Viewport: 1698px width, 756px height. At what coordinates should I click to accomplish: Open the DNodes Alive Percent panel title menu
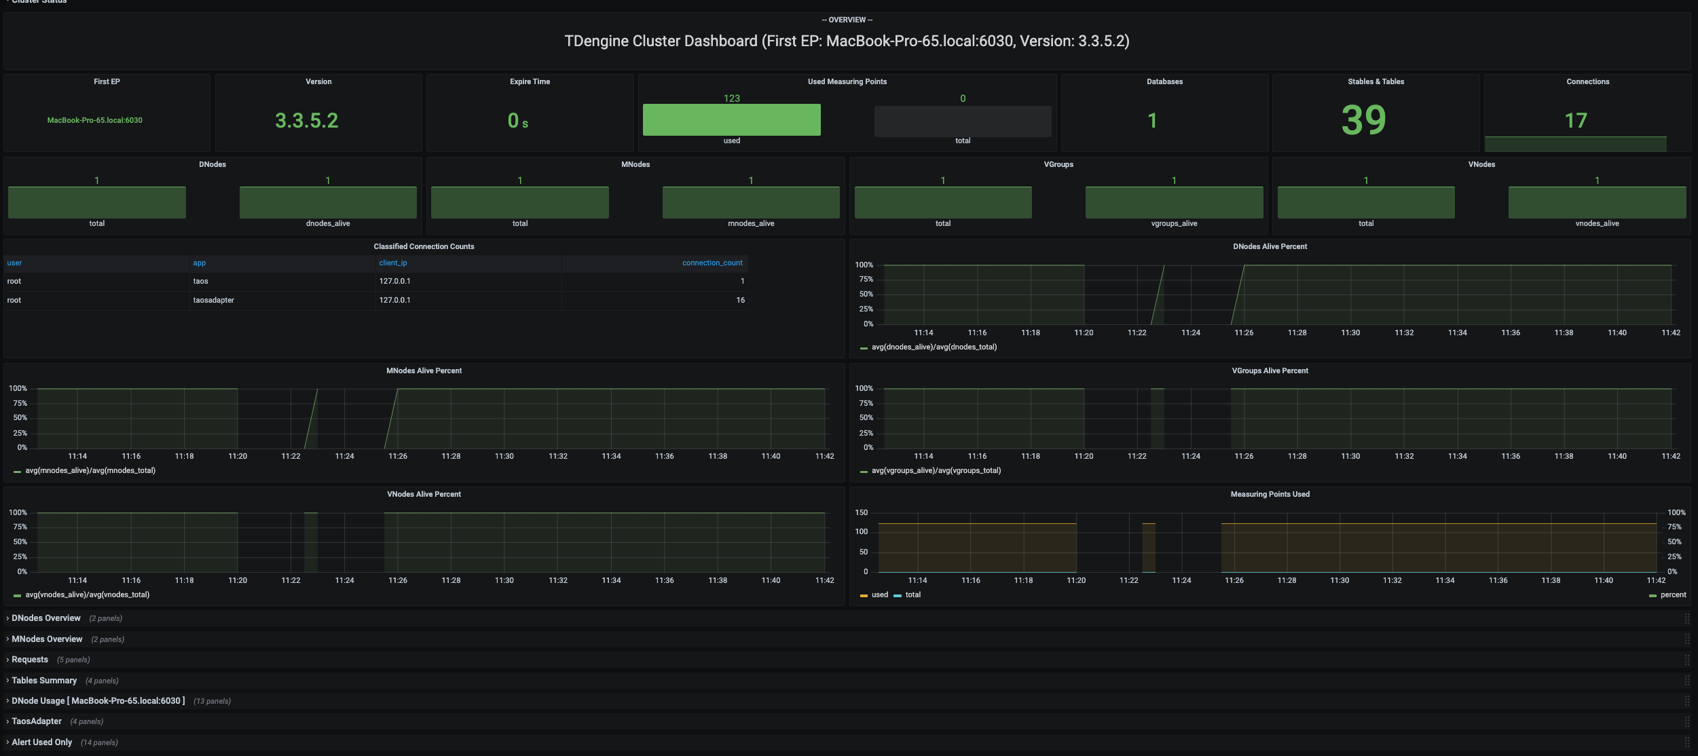click(1270, 247)
